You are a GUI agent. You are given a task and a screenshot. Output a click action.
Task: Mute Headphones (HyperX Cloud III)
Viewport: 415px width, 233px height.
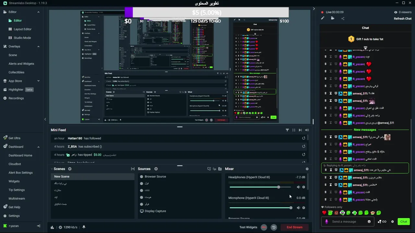coord(298,187)
